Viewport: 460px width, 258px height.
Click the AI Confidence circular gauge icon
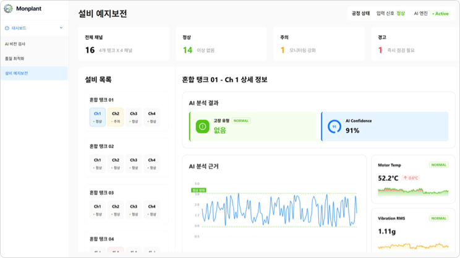tap(334, 126)
